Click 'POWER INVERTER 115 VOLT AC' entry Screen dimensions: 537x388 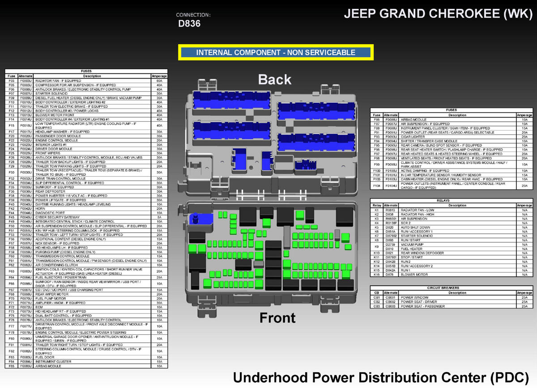click(86, 196)
